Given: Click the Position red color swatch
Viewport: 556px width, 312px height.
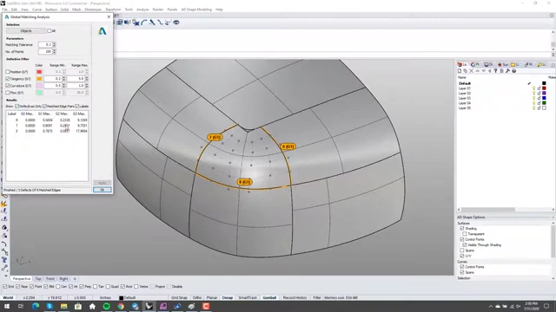Looking at the screenshot, I should (x=39, y=72).
